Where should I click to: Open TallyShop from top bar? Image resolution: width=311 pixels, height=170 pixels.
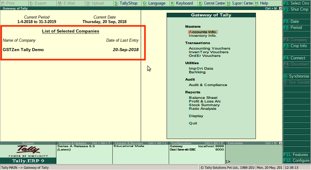tap(128, 3)
